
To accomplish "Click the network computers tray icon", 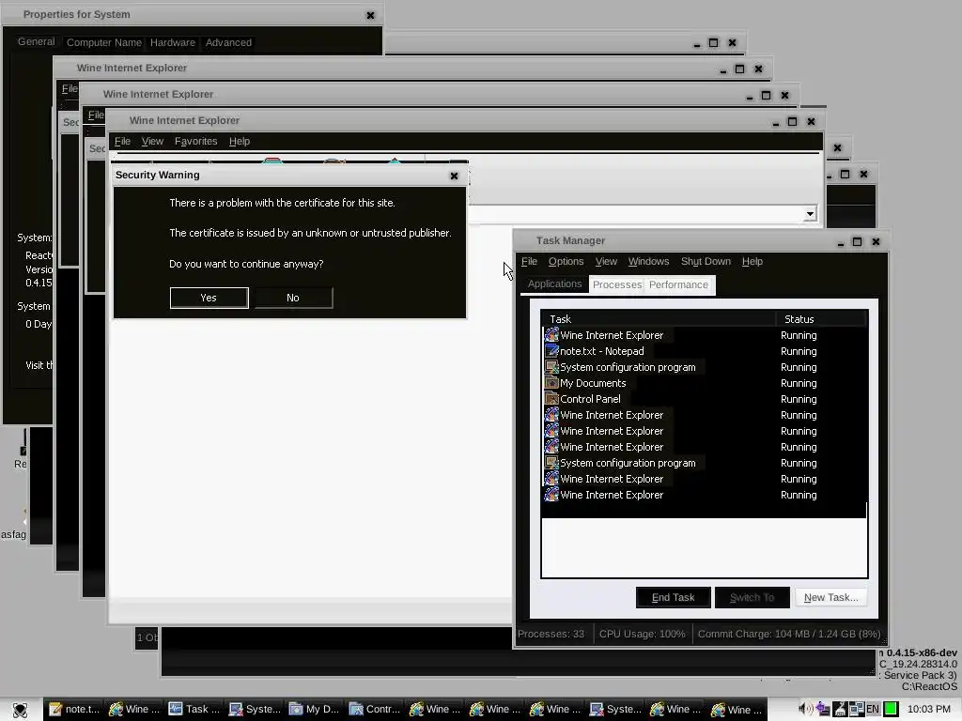I will click(857, 710).
